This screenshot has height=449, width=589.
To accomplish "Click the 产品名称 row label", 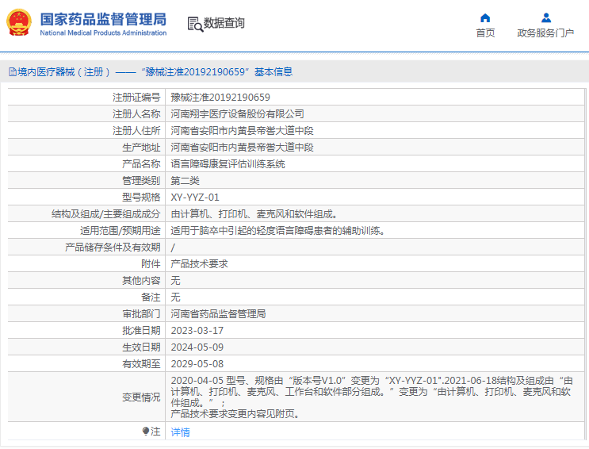I will [141, 164].
